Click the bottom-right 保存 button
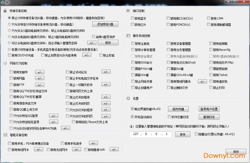 (x=236, y=151)
